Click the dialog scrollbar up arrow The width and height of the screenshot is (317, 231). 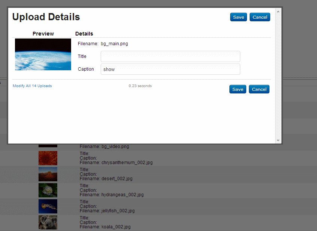coord(278,11)
